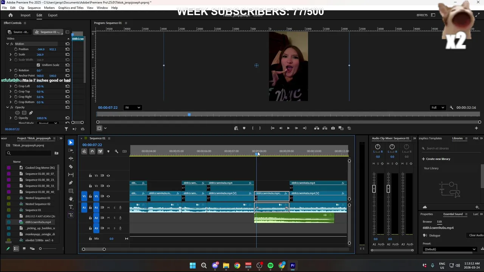Click the elliptical mask tool under Opacity

tap(17, 113)
